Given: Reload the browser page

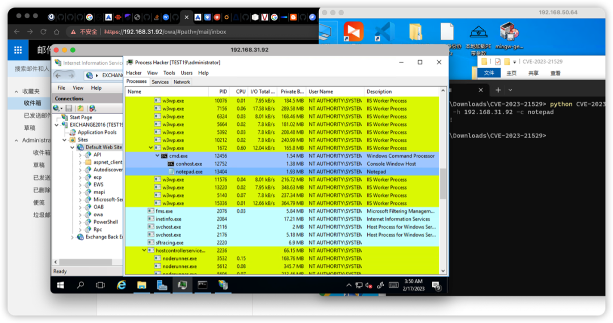Looking at the screenshot, I should 43,32.
